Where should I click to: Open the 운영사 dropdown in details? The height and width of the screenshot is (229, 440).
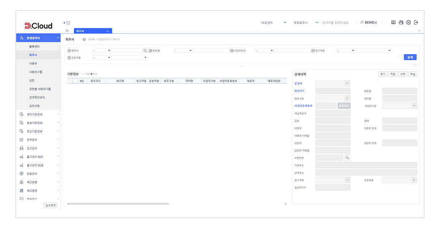[x=333, y=83]
